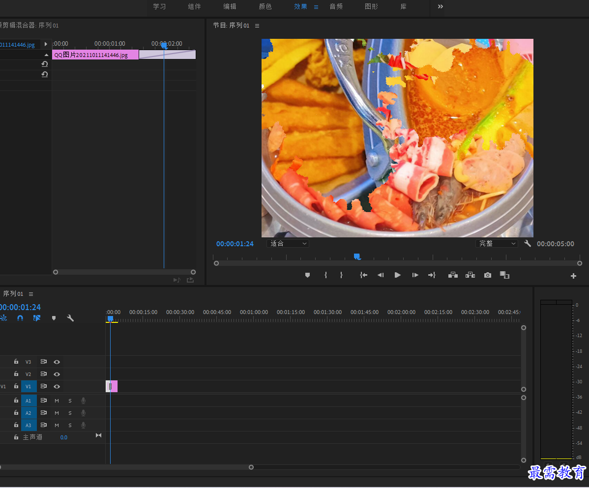Target the A2 track header
The image size is (589, 488).
point(29,413)
